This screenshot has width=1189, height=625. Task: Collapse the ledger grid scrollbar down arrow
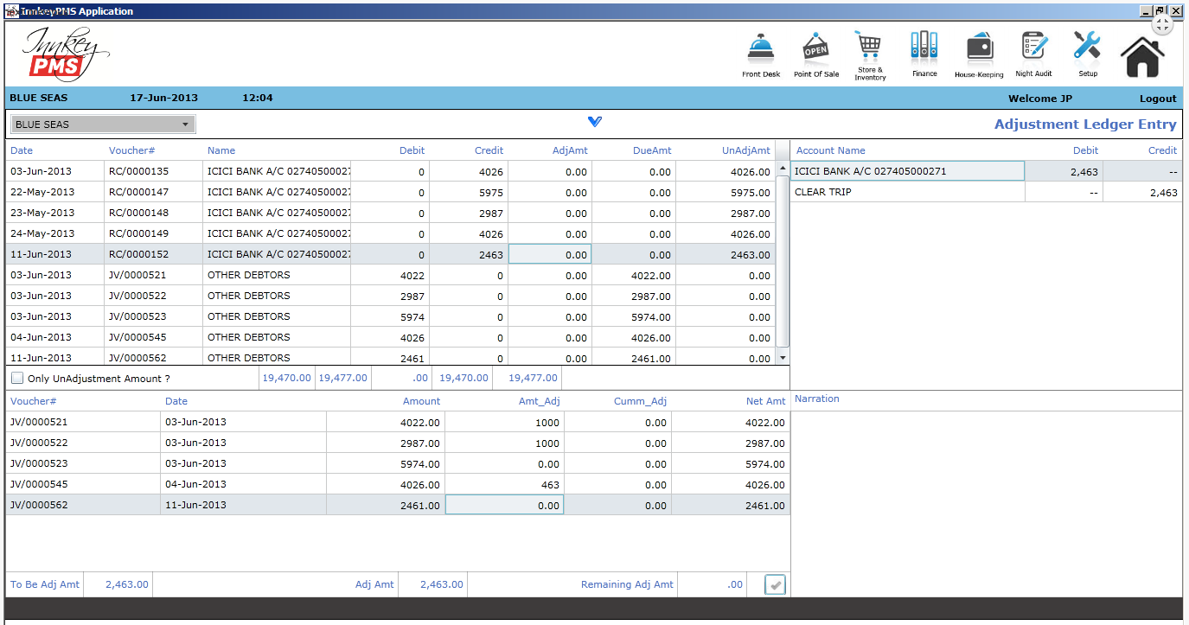coord(783,356)
